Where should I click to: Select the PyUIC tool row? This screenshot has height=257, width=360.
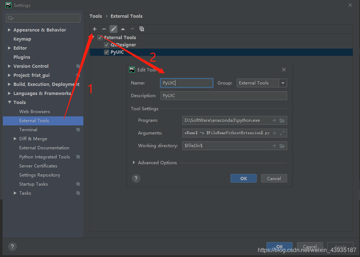pyautogui.click(x=221, y=52)
